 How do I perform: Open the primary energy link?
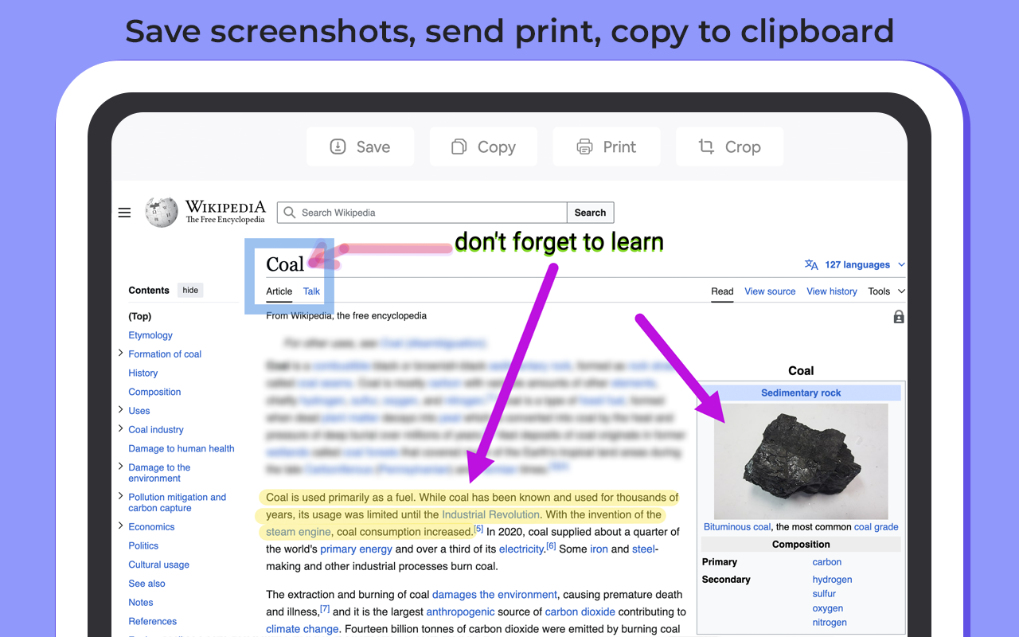click(356, 549)
